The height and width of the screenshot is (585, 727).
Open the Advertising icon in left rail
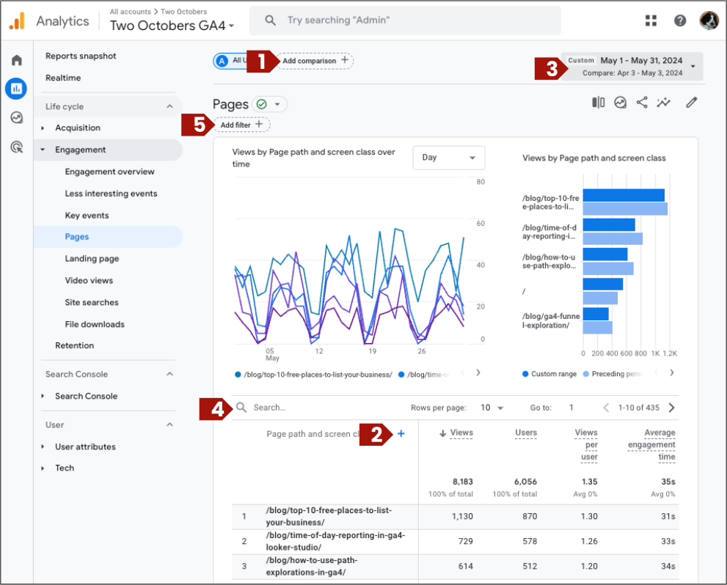17,147
